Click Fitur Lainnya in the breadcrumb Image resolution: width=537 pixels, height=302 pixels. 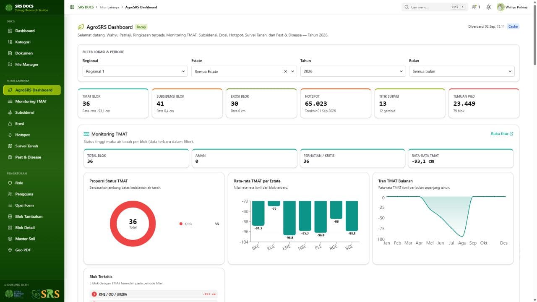[x=109, y=7]
